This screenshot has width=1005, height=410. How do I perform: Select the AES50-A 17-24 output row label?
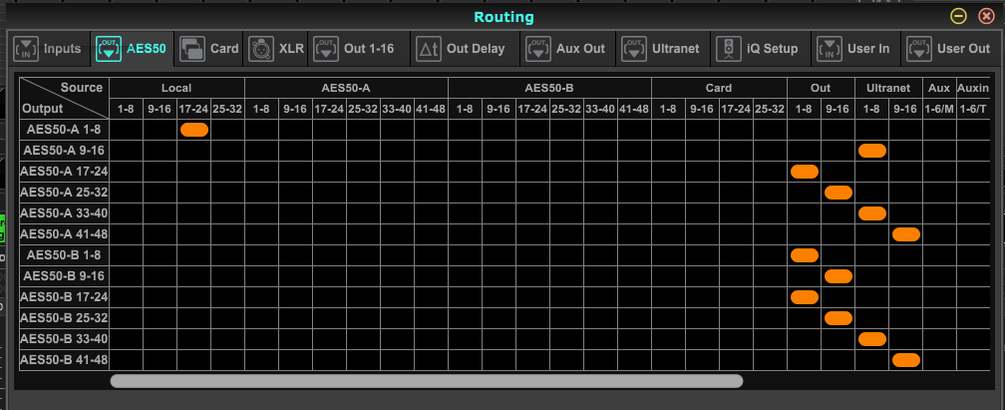(64, 172)
